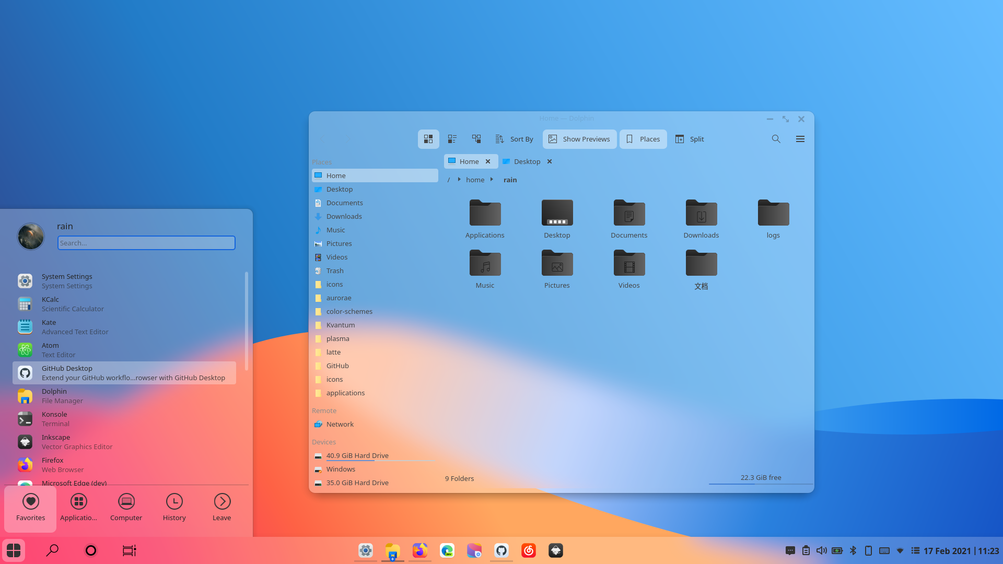Expand breadcrumb arrow before 'rain'
Image resolution: width=1003 pixels, height=564 pixels.
[492, 180]
